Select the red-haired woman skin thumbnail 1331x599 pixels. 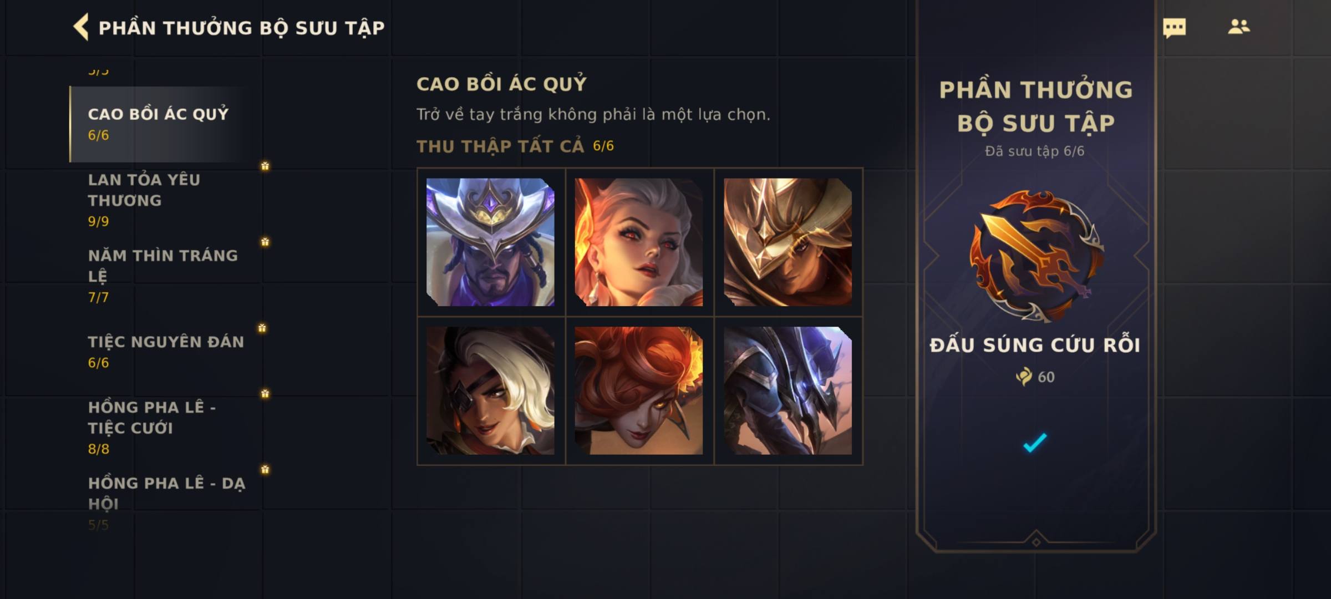[x=639, y=390]
